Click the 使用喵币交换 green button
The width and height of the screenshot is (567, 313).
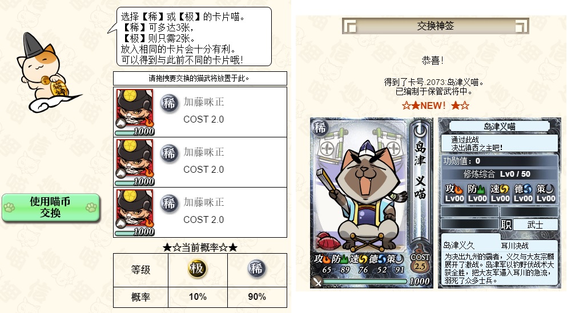tap(51, 207)
